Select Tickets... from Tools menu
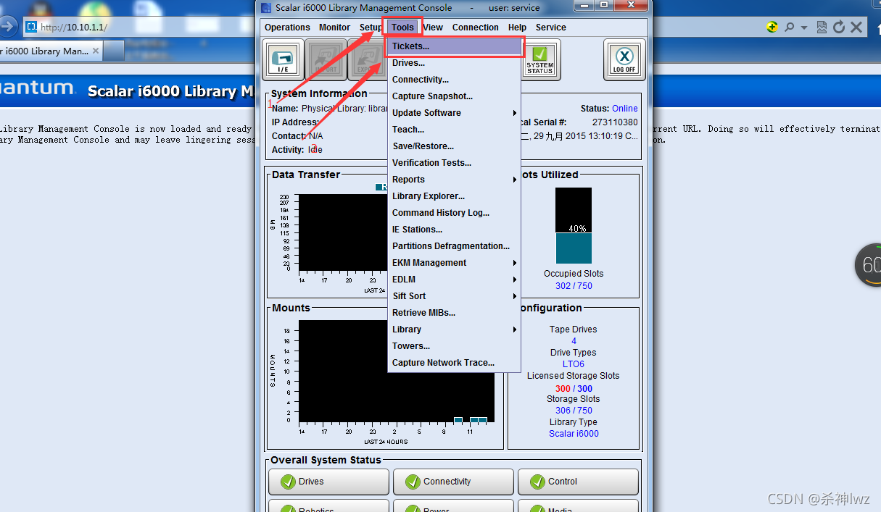 [x=455, y=46]
